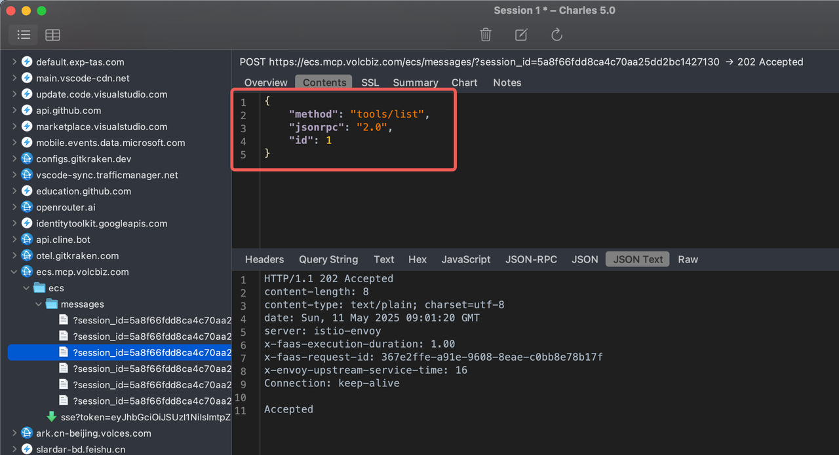Viewport: 839px width, 455px height.
Task: Click the green download arrow beside sse?token
Action: (x=51, y=417)
